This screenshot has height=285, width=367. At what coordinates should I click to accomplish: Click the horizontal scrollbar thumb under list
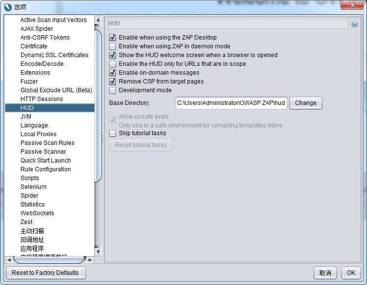point(49,260)
